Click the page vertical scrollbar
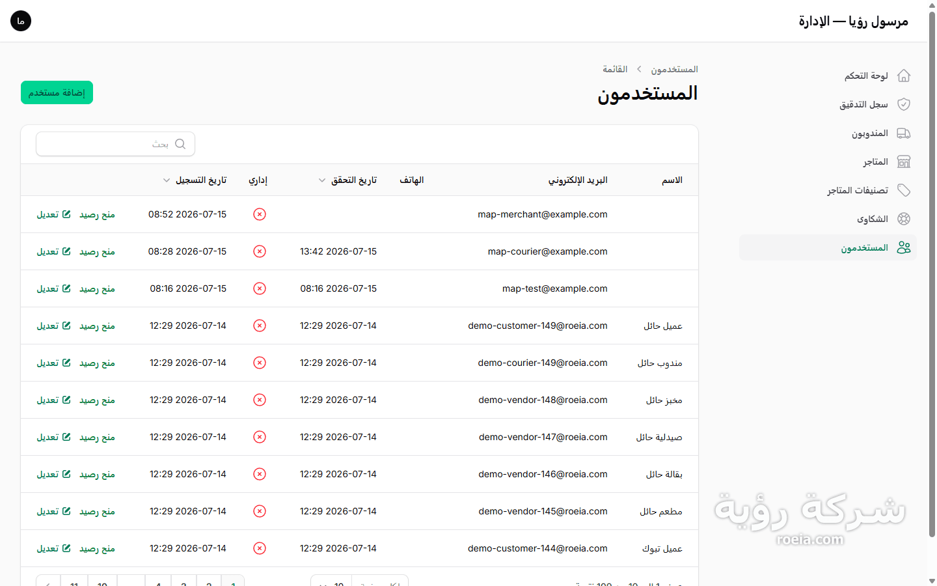Screen dimensions: 937x586 click(932, 273)
